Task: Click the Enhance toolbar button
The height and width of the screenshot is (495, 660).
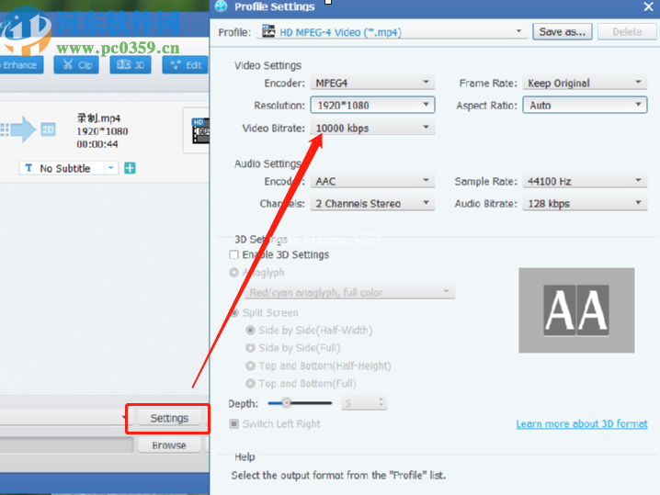Action: click(20, 65)
